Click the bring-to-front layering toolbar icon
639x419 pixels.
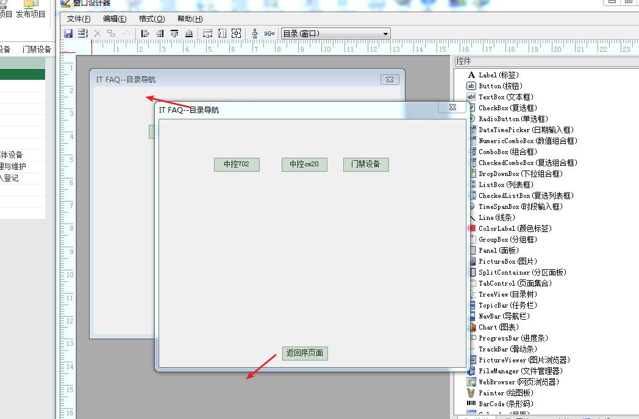point(111,33)
